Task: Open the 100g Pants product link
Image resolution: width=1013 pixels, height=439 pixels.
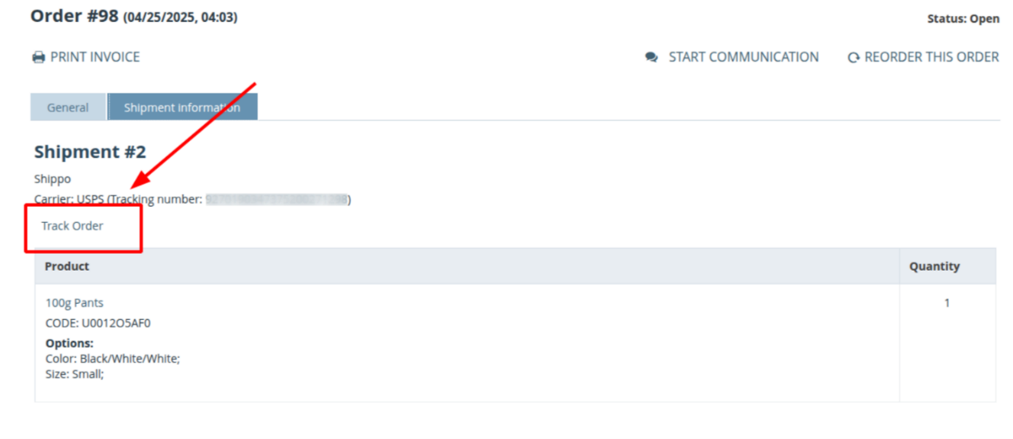Action: [x=74, y=302]
